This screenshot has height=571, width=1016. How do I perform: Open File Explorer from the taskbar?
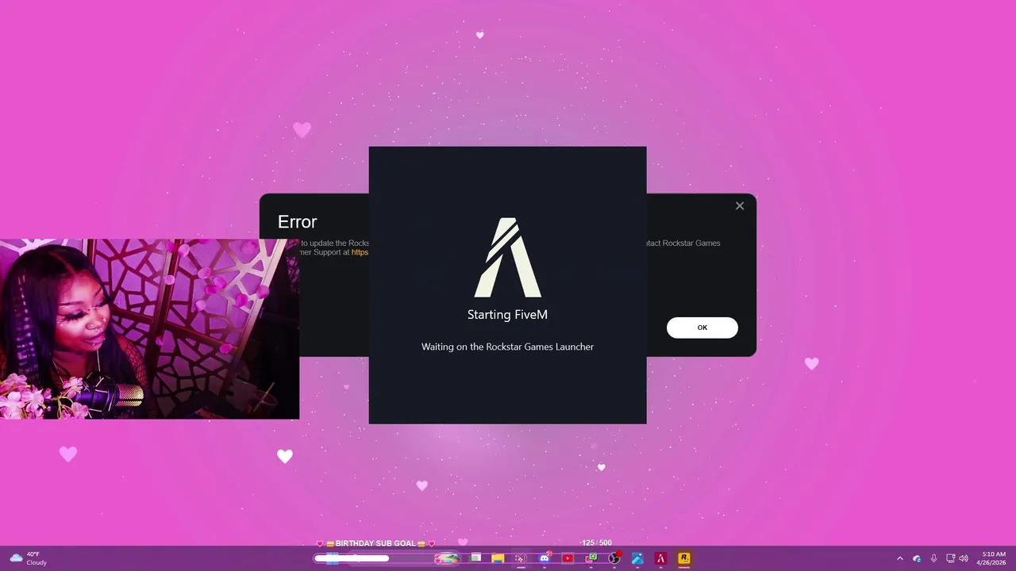pos(498,558)
